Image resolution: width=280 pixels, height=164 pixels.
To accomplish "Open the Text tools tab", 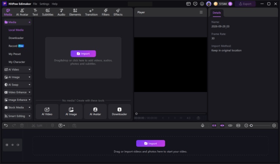I will [35, 12].
